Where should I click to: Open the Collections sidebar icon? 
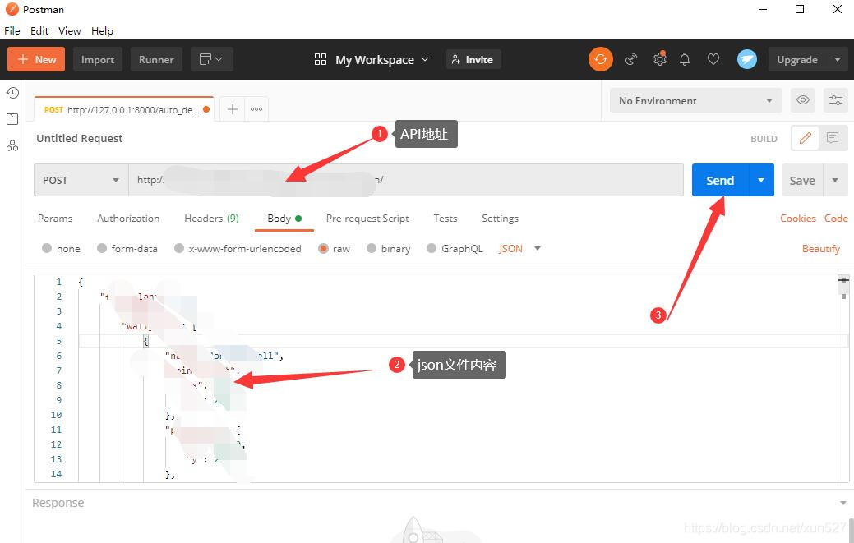click(12, 119)
